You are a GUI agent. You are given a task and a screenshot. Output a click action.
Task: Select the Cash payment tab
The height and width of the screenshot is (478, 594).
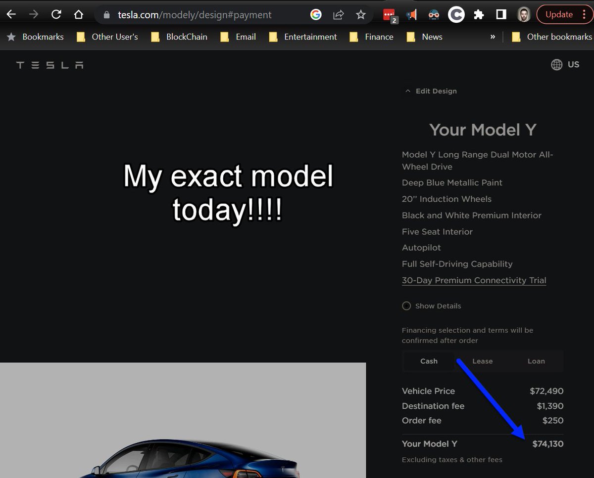click(429, 361)
